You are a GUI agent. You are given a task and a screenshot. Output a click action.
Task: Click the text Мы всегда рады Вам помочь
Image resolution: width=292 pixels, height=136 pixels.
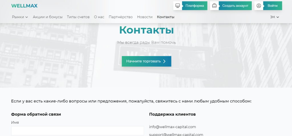coord(147,43)
